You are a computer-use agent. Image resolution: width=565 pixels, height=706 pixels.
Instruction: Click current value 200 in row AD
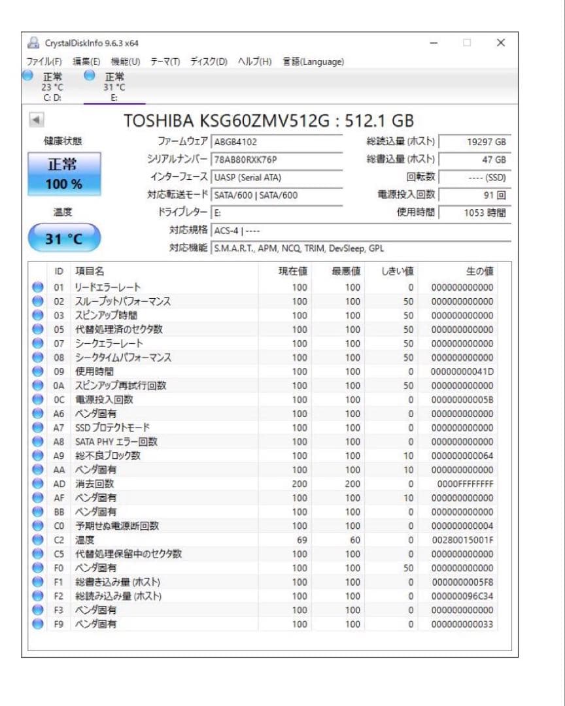pos(299,484)
